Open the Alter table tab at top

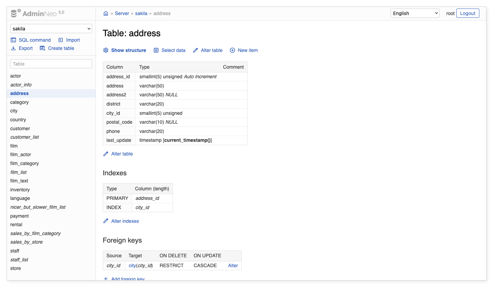[211, 50]
